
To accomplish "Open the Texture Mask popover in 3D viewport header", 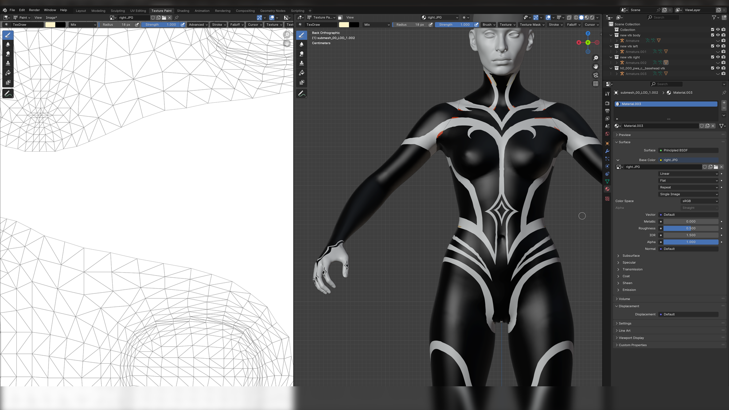I will coord(532,25).
